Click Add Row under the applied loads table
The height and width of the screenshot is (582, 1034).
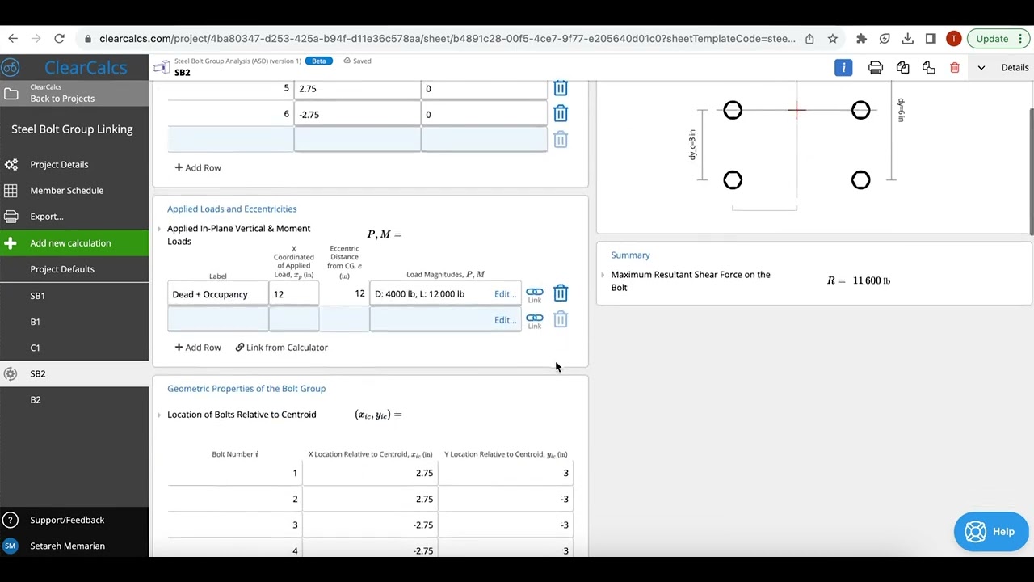coord(198,348)
